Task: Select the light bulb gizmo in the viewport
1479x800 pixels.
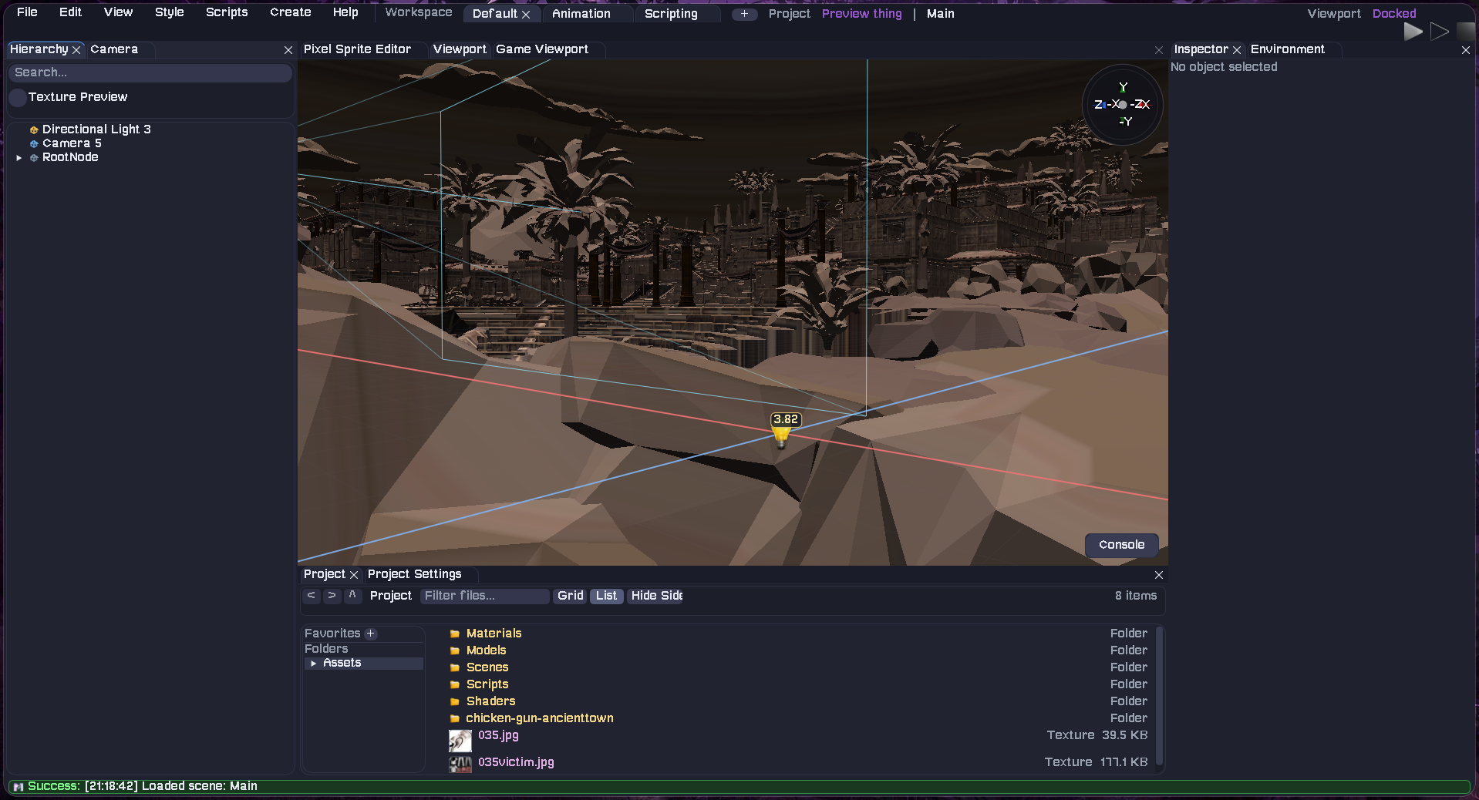Action: [780, 433]
